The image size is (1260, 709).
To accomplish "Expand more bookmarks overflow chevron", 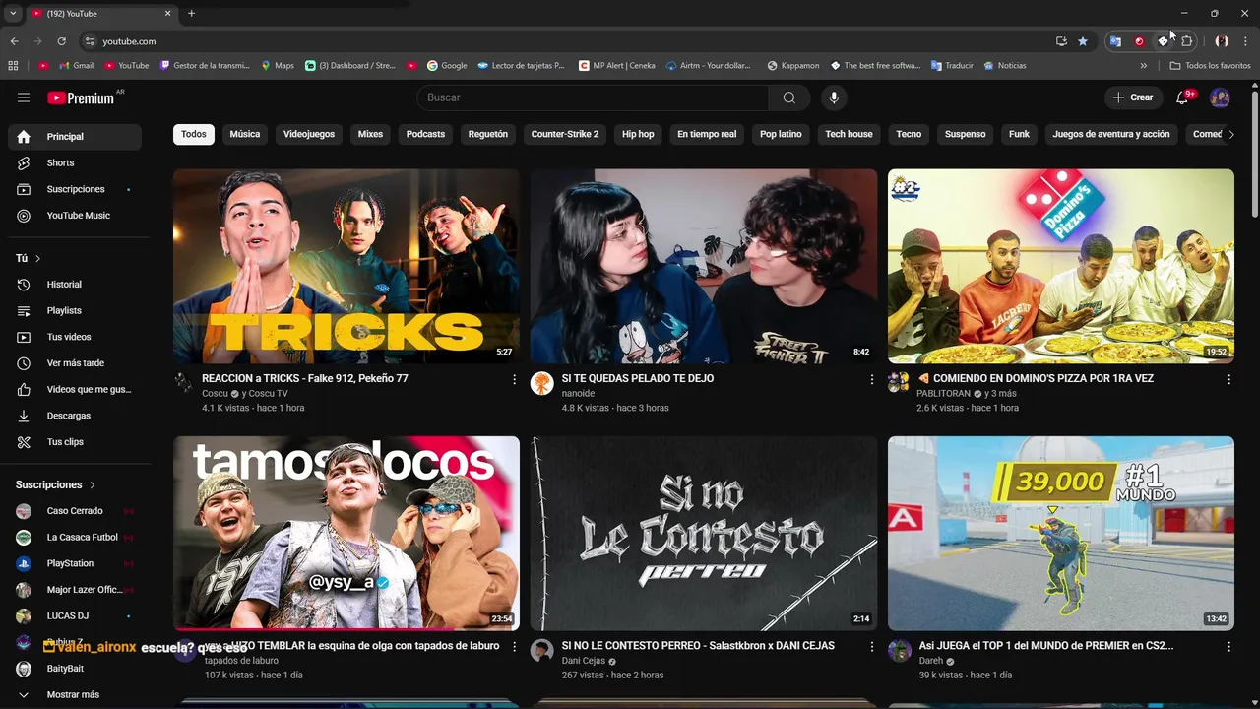I will (x=1144, y=66).
